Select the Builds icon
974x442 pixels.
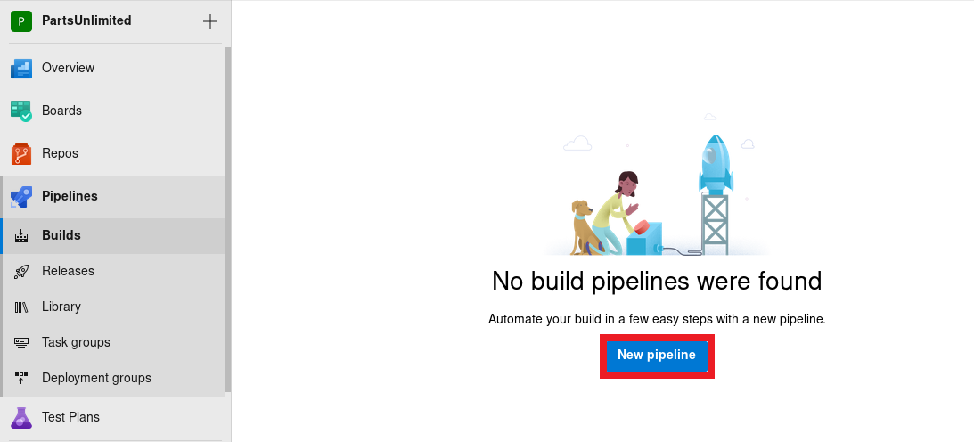tap(21, 236)
